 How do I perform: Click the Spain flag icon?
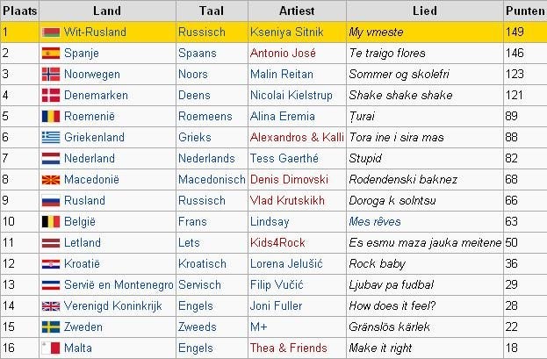(x=51, y=54)
